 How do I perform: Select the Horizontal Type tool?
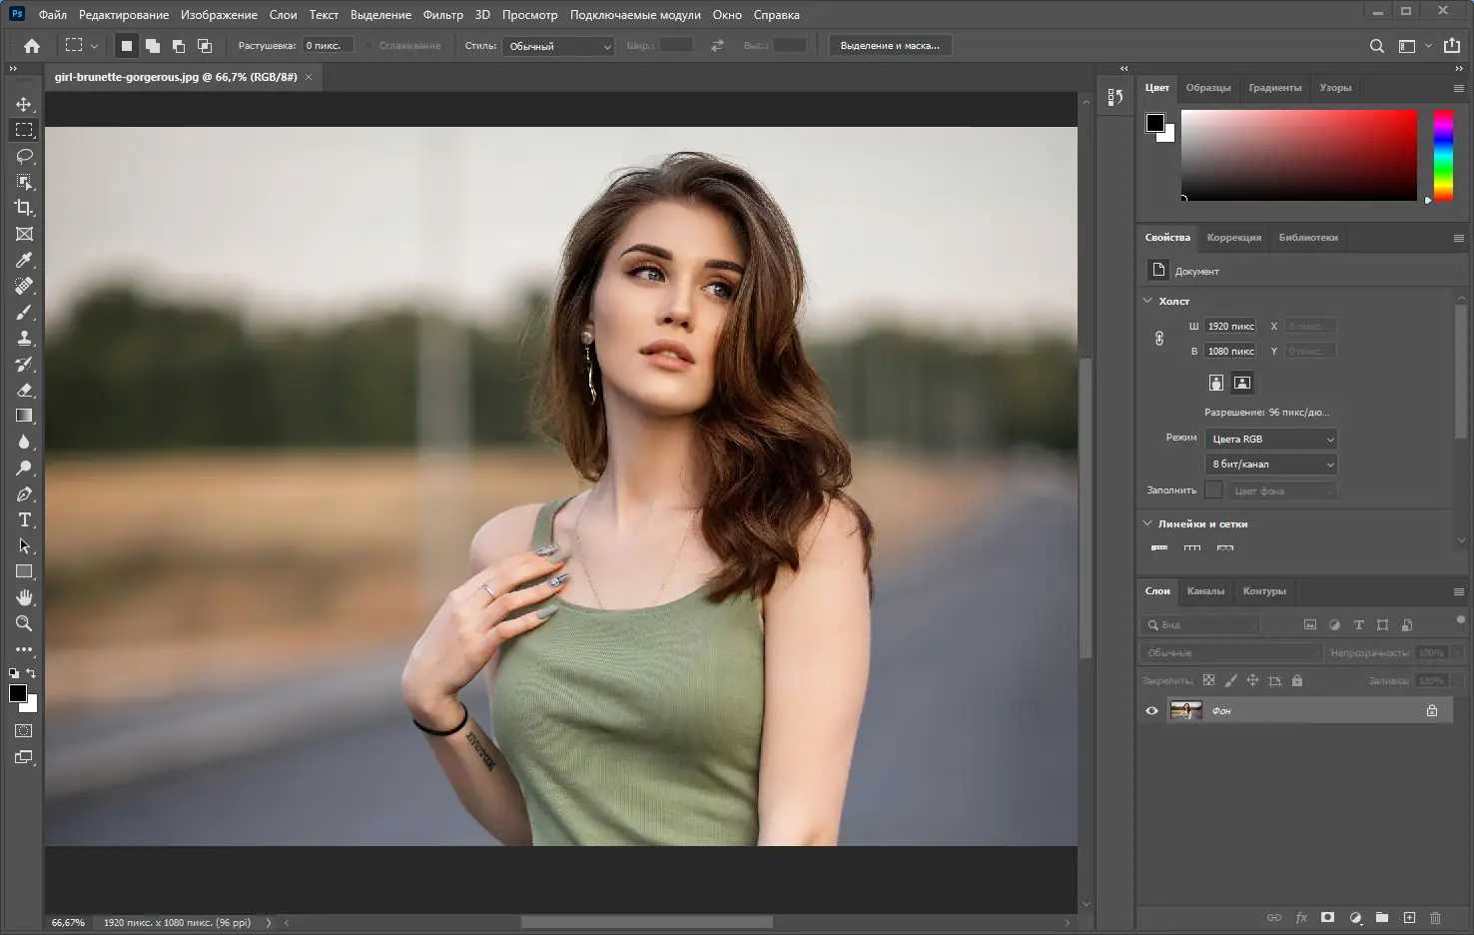click(x=24, y=519)
